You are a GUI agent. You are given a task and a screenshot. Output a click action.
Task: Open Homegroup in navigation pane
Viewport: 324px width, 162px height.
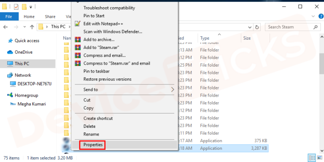tap(26, 95)
